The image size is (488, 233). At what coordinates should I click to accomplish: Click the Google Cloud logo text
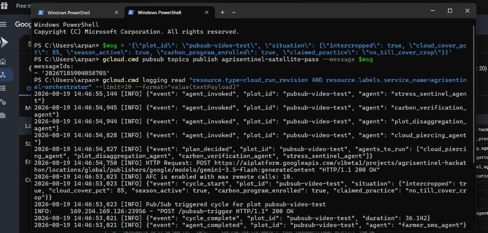click(22, 24)
